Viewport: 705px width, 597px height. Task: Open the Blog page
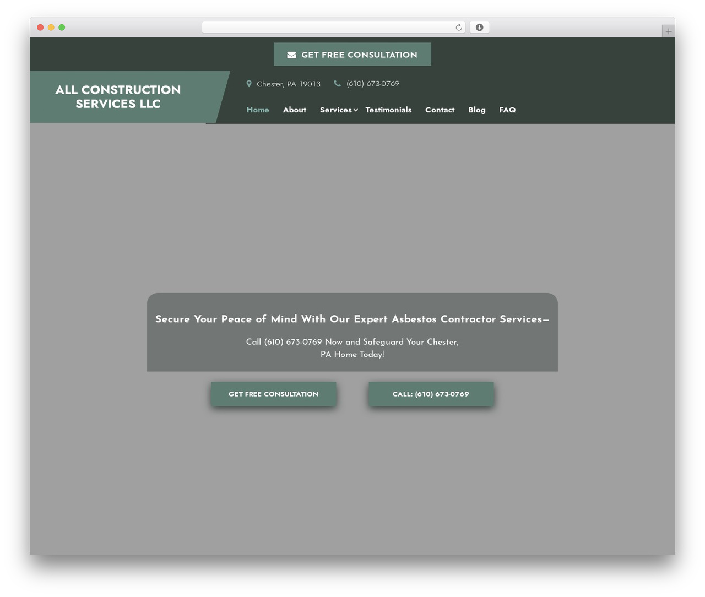tap(477, 110)
